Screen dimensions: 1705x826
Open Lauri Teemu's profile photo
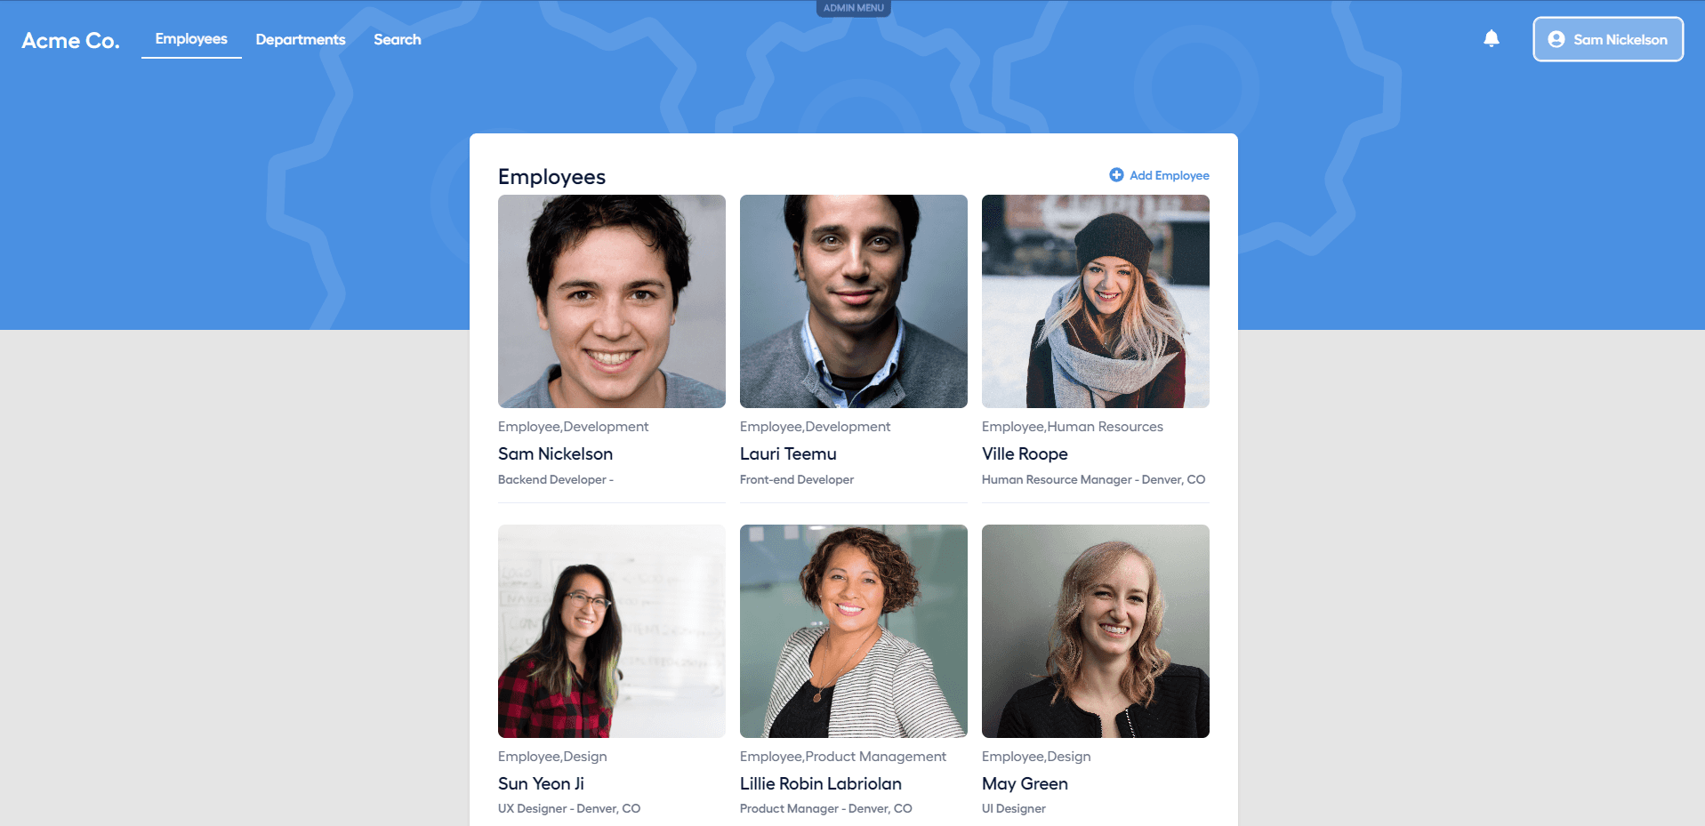click(854, 301)
